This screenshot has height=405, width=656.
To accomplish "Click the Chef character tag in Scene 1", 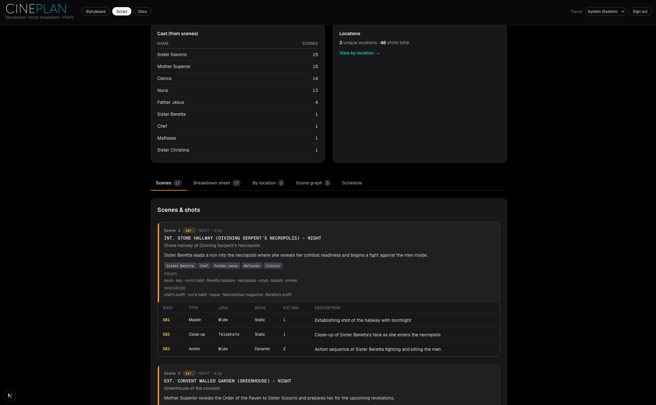I will (204, 266).
